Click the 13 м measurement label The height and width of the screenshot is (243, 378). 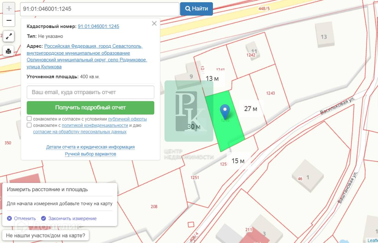point(212,79)
